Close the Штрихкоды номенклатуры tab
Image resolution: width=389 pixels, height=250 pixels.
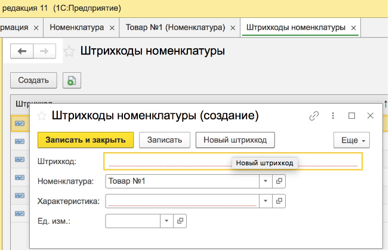pos(354,28)
